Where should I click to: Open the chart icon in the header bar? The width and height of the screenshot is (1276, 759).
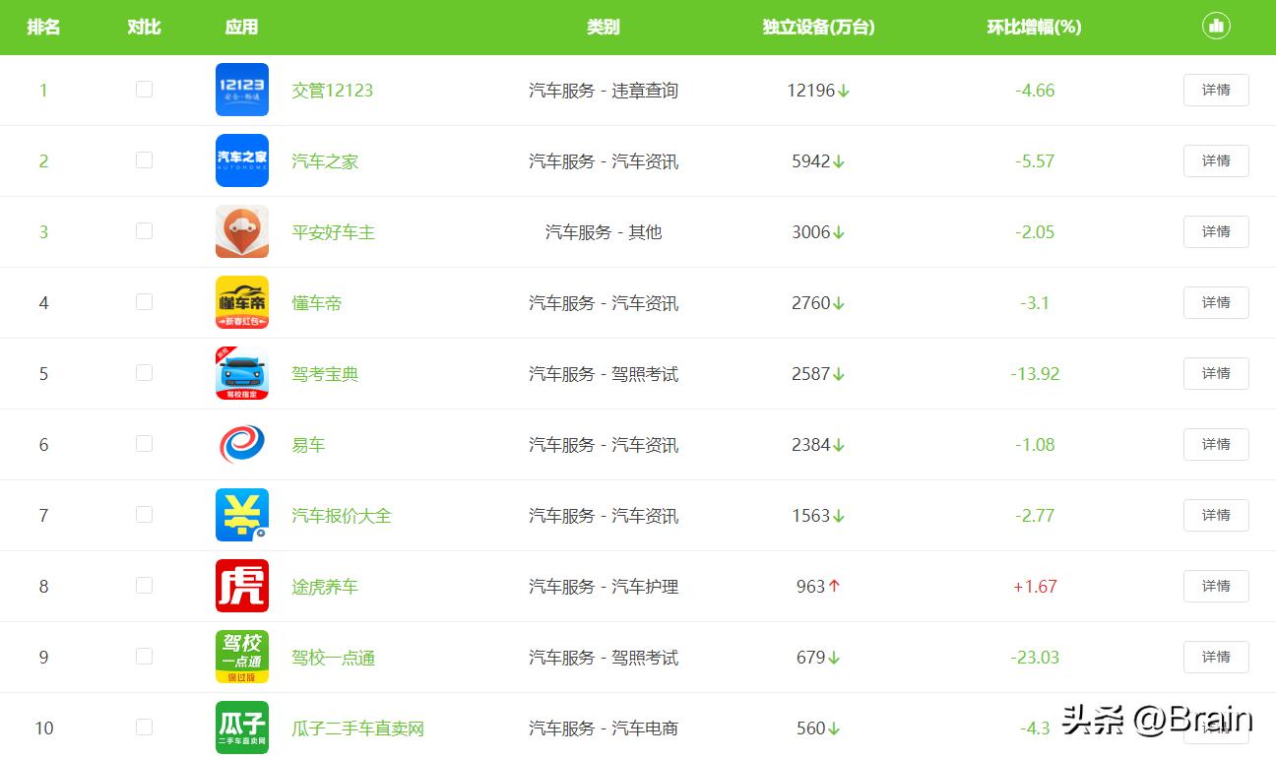(1216, 27)
